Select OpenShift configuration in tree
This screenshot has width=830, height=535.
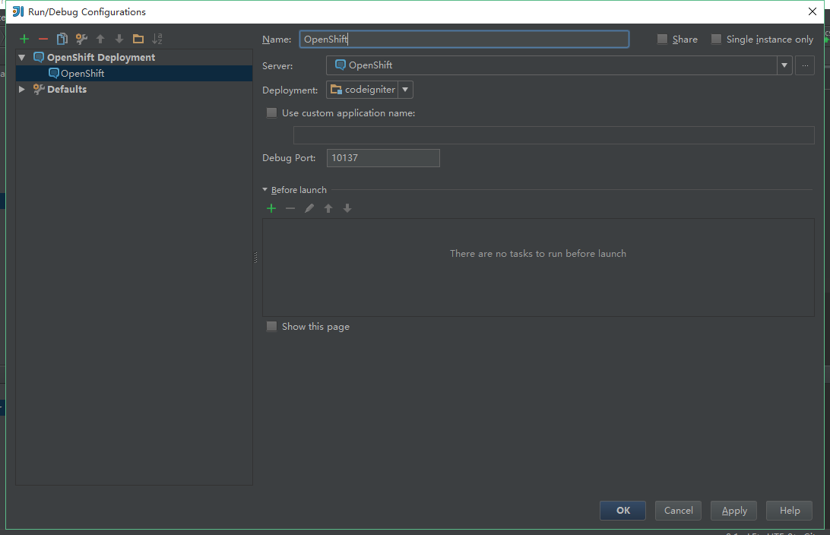(134, 74)
